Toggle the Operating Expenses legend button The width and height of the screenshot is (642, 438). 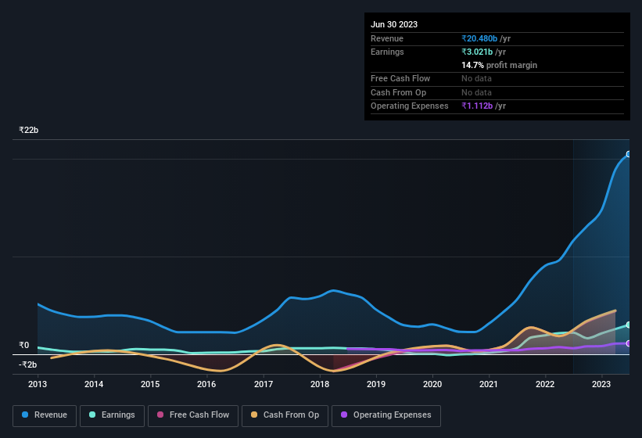(386, 415)
